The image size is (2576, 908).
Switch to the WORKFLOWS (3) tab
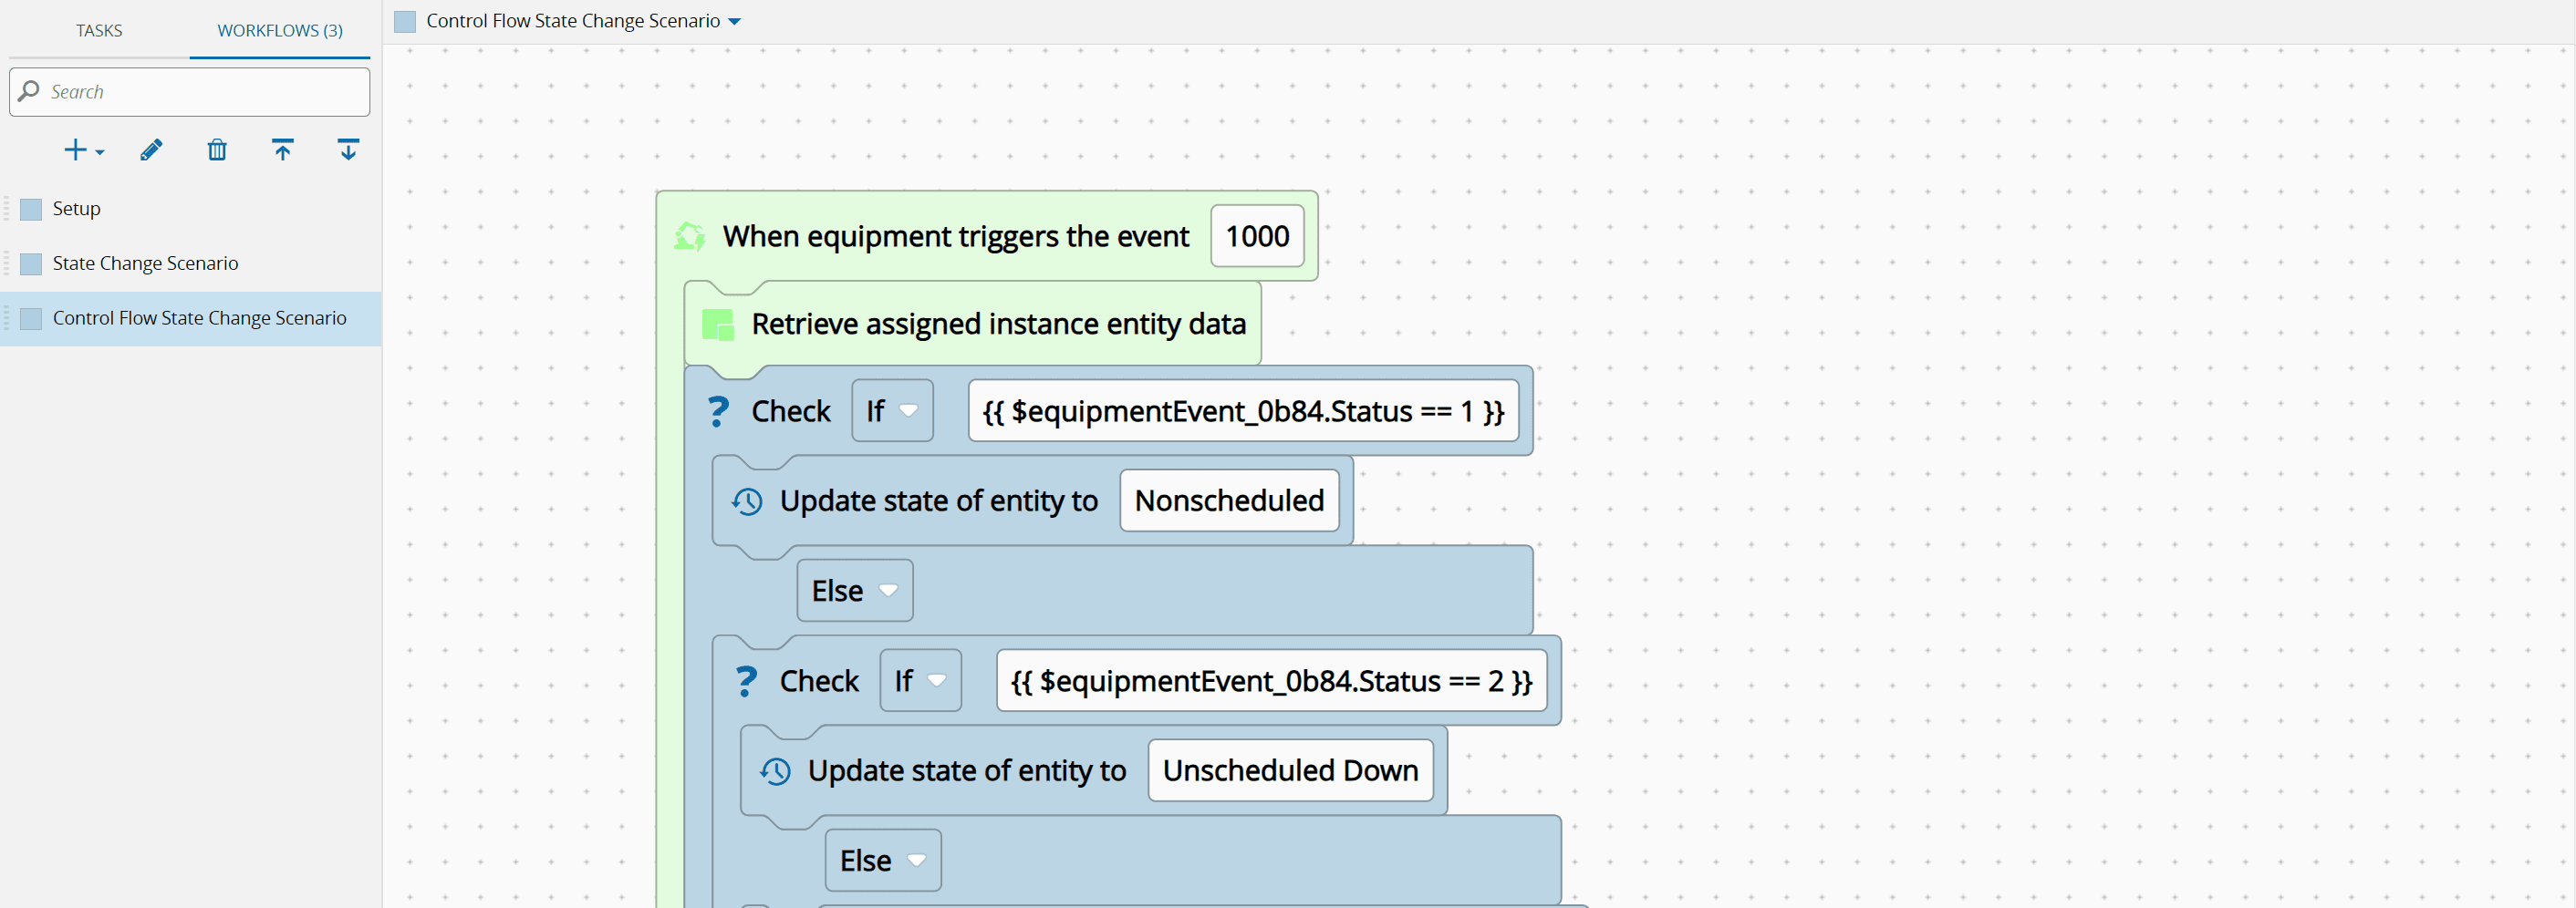280,31
